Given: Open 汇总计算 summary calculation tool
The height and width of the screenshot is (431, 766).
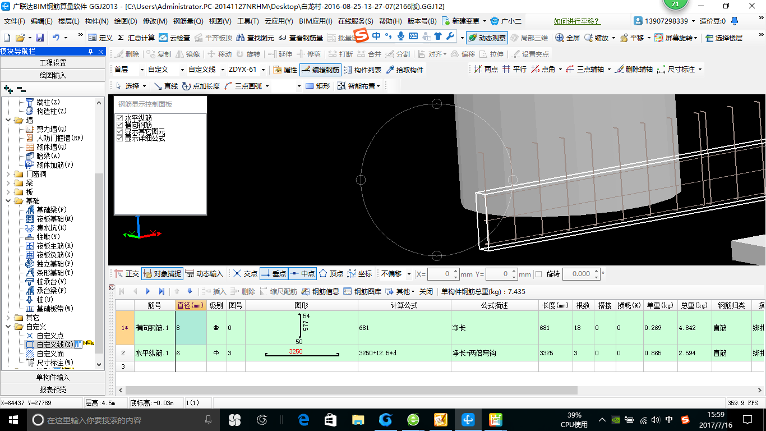Looking at the screenshot, I should tap(136, 38).
